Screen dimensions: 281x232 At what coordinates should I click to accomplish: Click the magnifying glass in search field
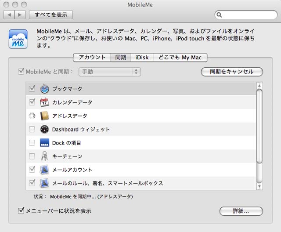[220, 15]
